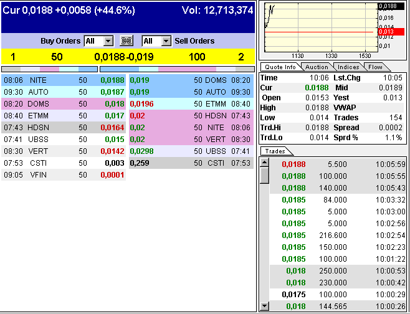Image resolution: width=410 pixels, height=314 pixels.
Task: Click the Spread value 0.0002
Action: (x=391, y=128)
